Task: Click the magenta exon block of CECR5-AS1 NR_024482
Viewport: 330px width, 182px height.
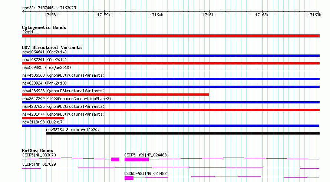Action: tap(129, 178)
